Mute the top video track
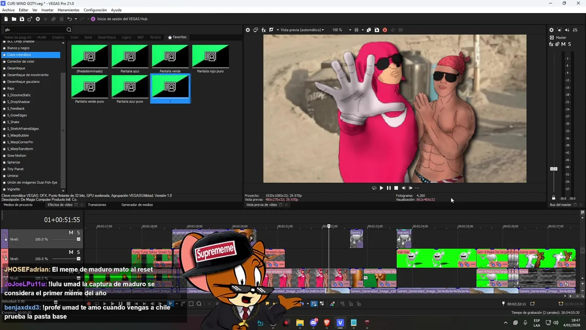 pyautogui.click(x=71, y=233)
